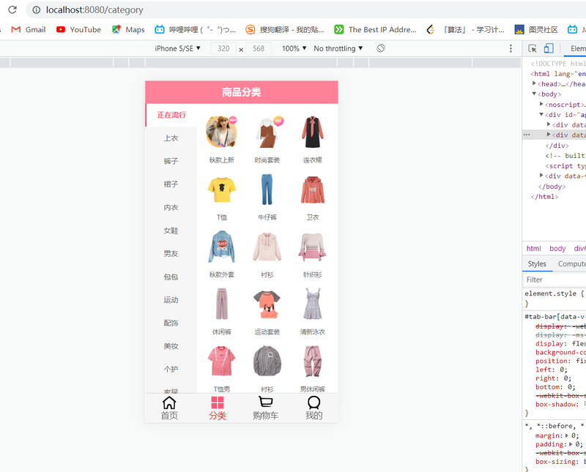Viewport: 586px width, 472px height.
Task: Reload the page with the refresh icon
Action: [x=12, y=10]
